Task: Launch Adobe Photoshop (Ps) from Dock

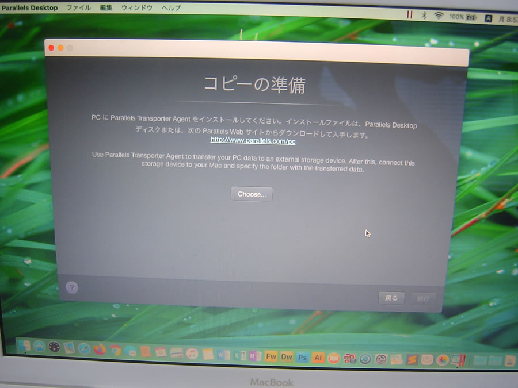Action: (302, 358)
